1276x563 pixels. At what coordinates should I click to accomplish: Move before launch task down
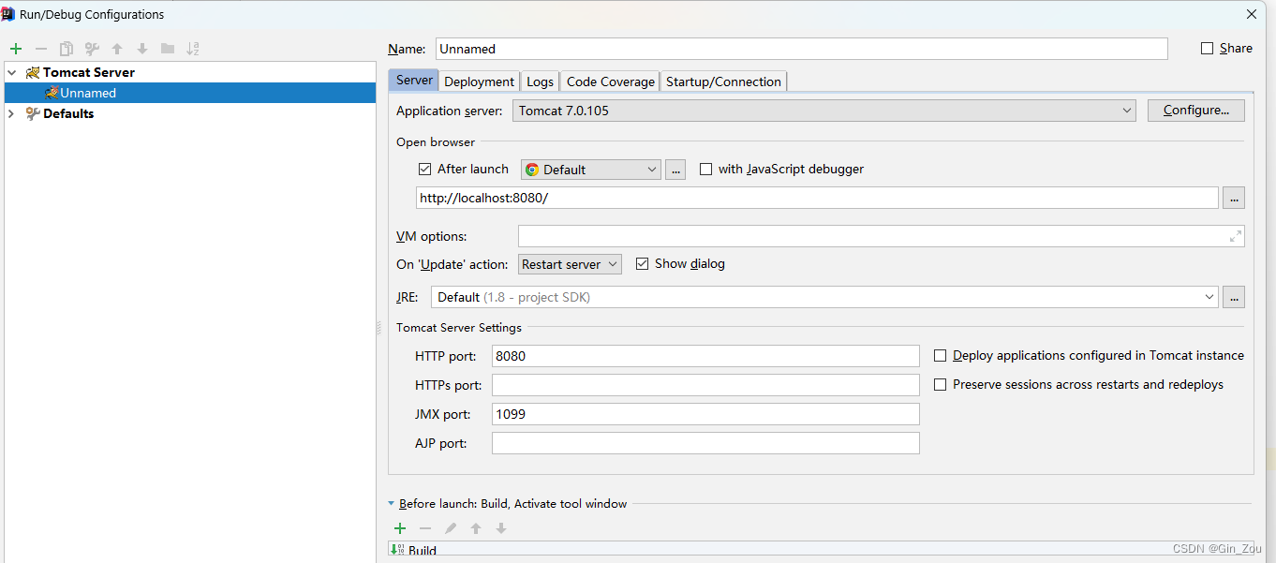[x=501, y=528]
